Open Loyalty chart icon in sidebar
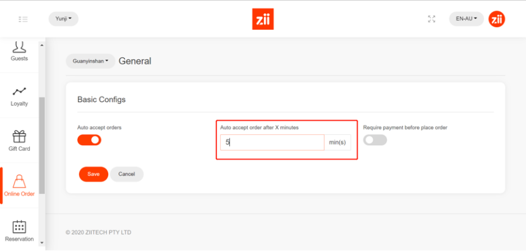The height and width of the screenshot is (251, 526). pos(19,91)
